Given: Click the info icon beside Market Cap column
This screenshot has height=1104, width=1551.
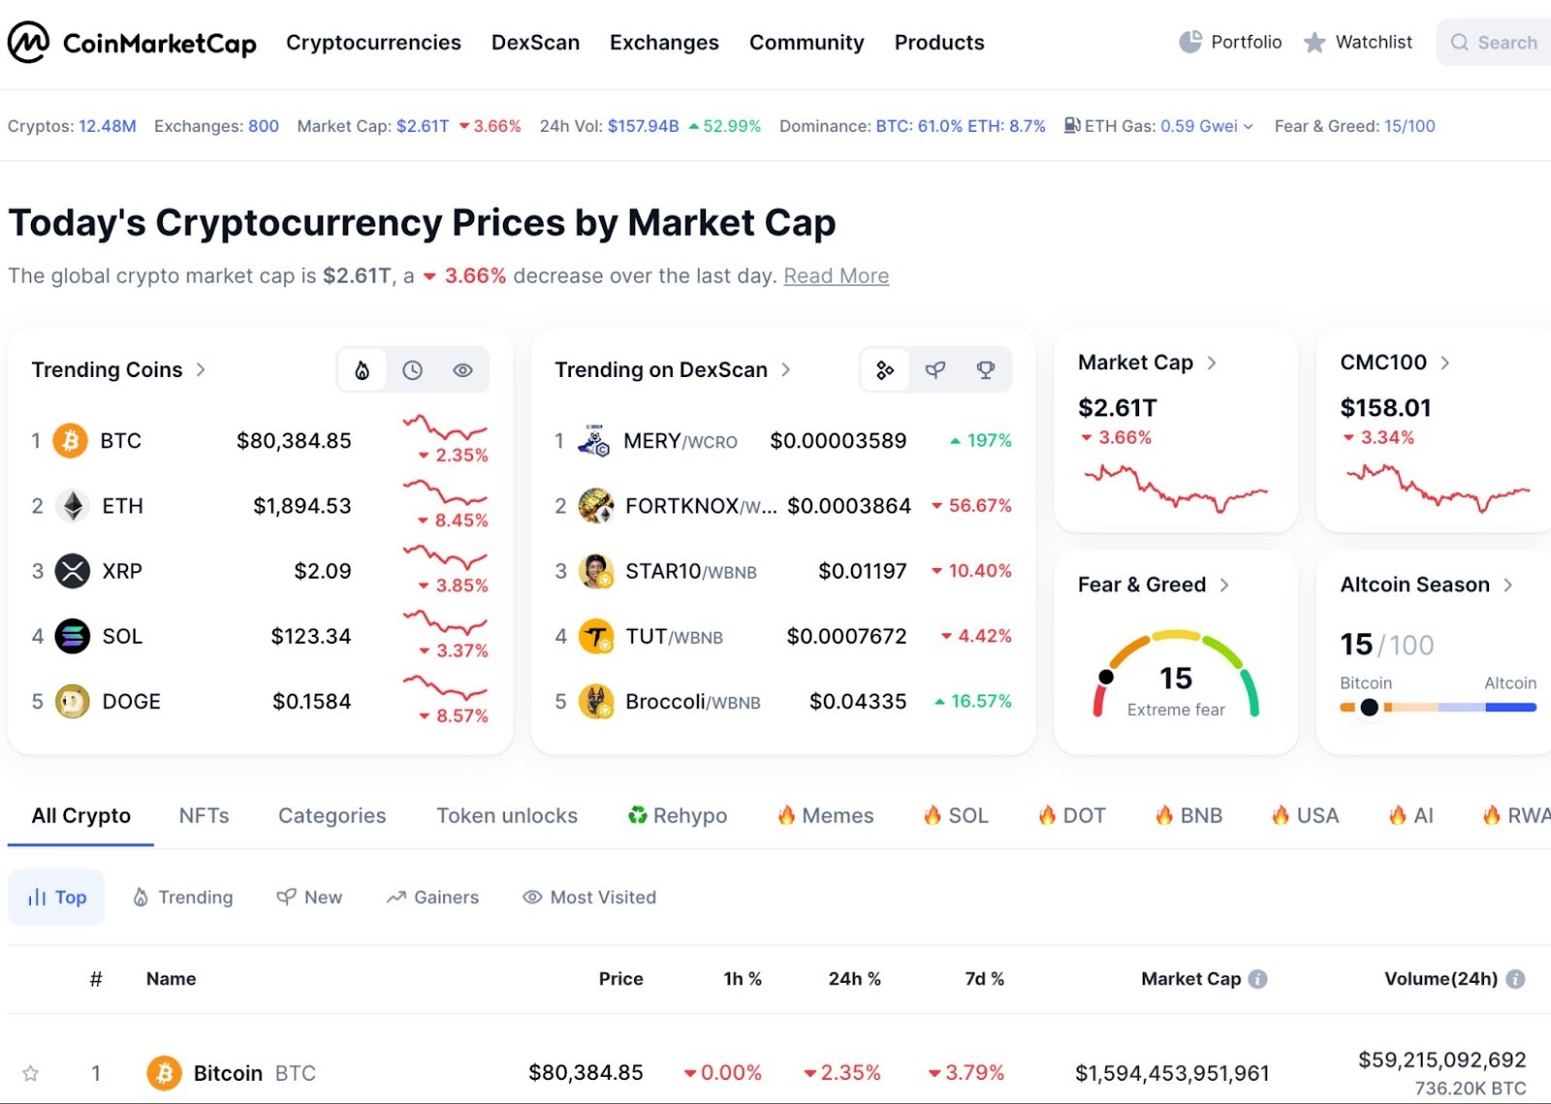Looking at the screenshot, I should tap(1256, 979).
